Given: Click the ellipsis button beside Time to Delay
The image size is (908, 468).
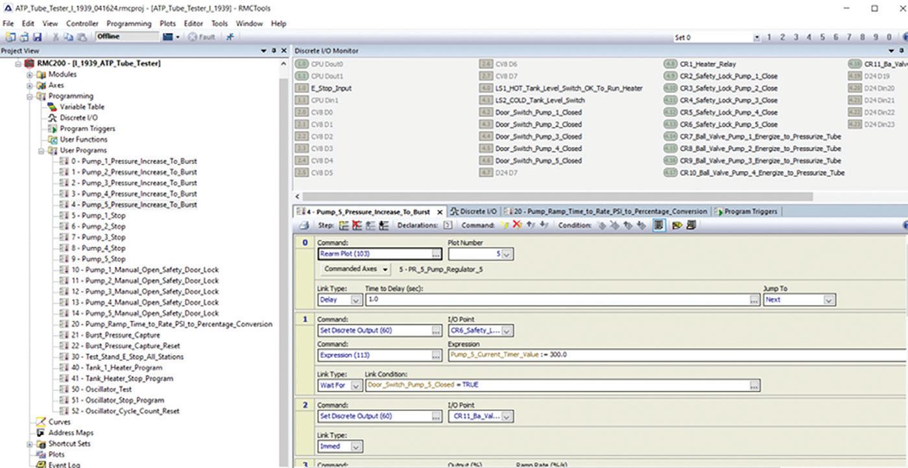Looking at the screenshot, I should pyautogui.click(x=754, y=300).
